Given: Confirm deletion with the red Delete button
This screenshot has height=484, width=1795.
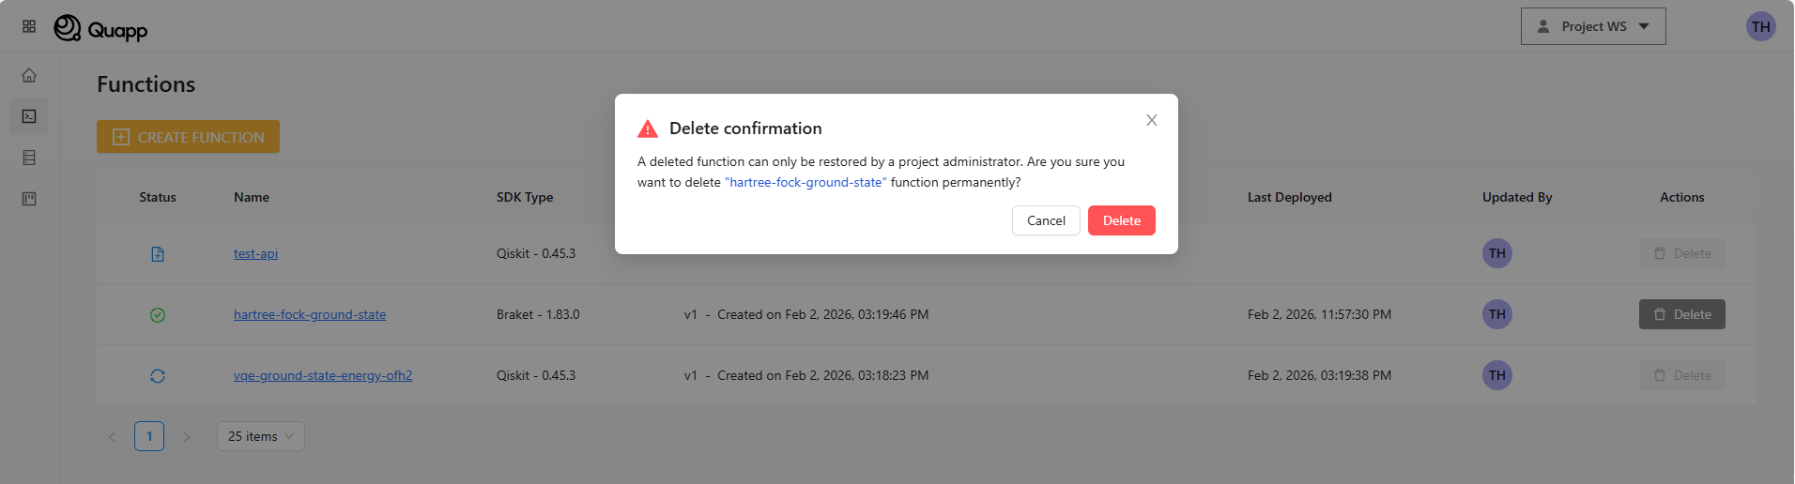Looking at the screenshot, I should pyautogui.click(x=1121, y=220).
